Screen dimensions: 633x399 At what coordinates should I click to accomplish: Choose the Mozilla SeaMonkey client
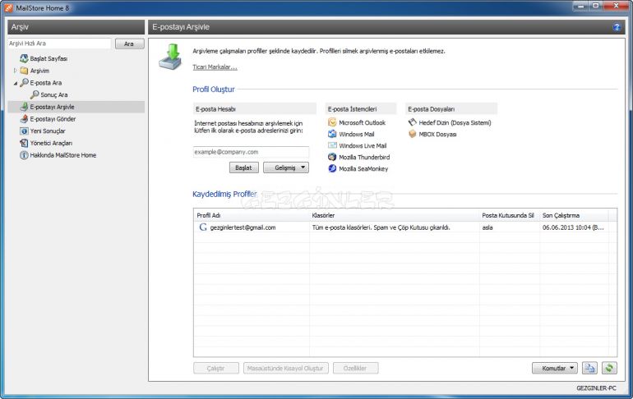[x=358, y=169]
